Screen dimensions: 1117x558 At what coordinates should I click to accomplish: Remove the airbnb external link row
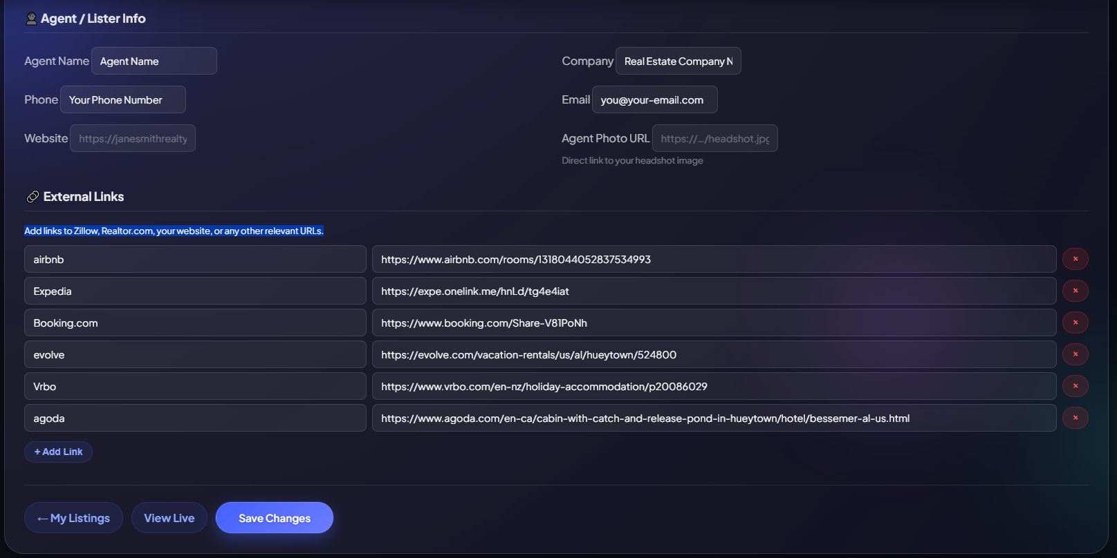pyautogui.click(x=1075, y=259)
